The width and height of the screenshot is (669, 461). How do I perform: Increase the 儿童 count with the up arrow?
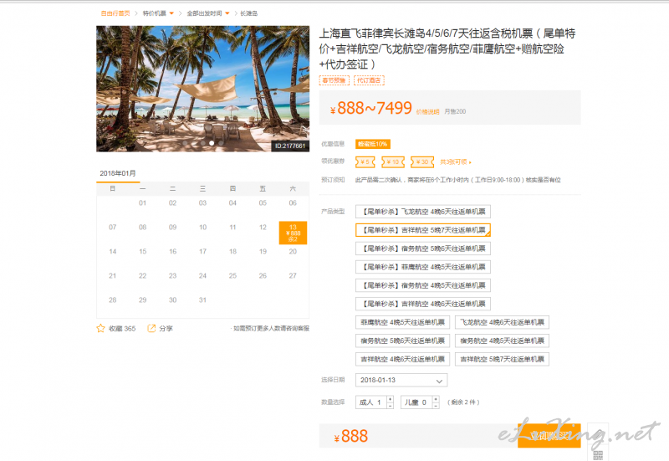[436, 399]
